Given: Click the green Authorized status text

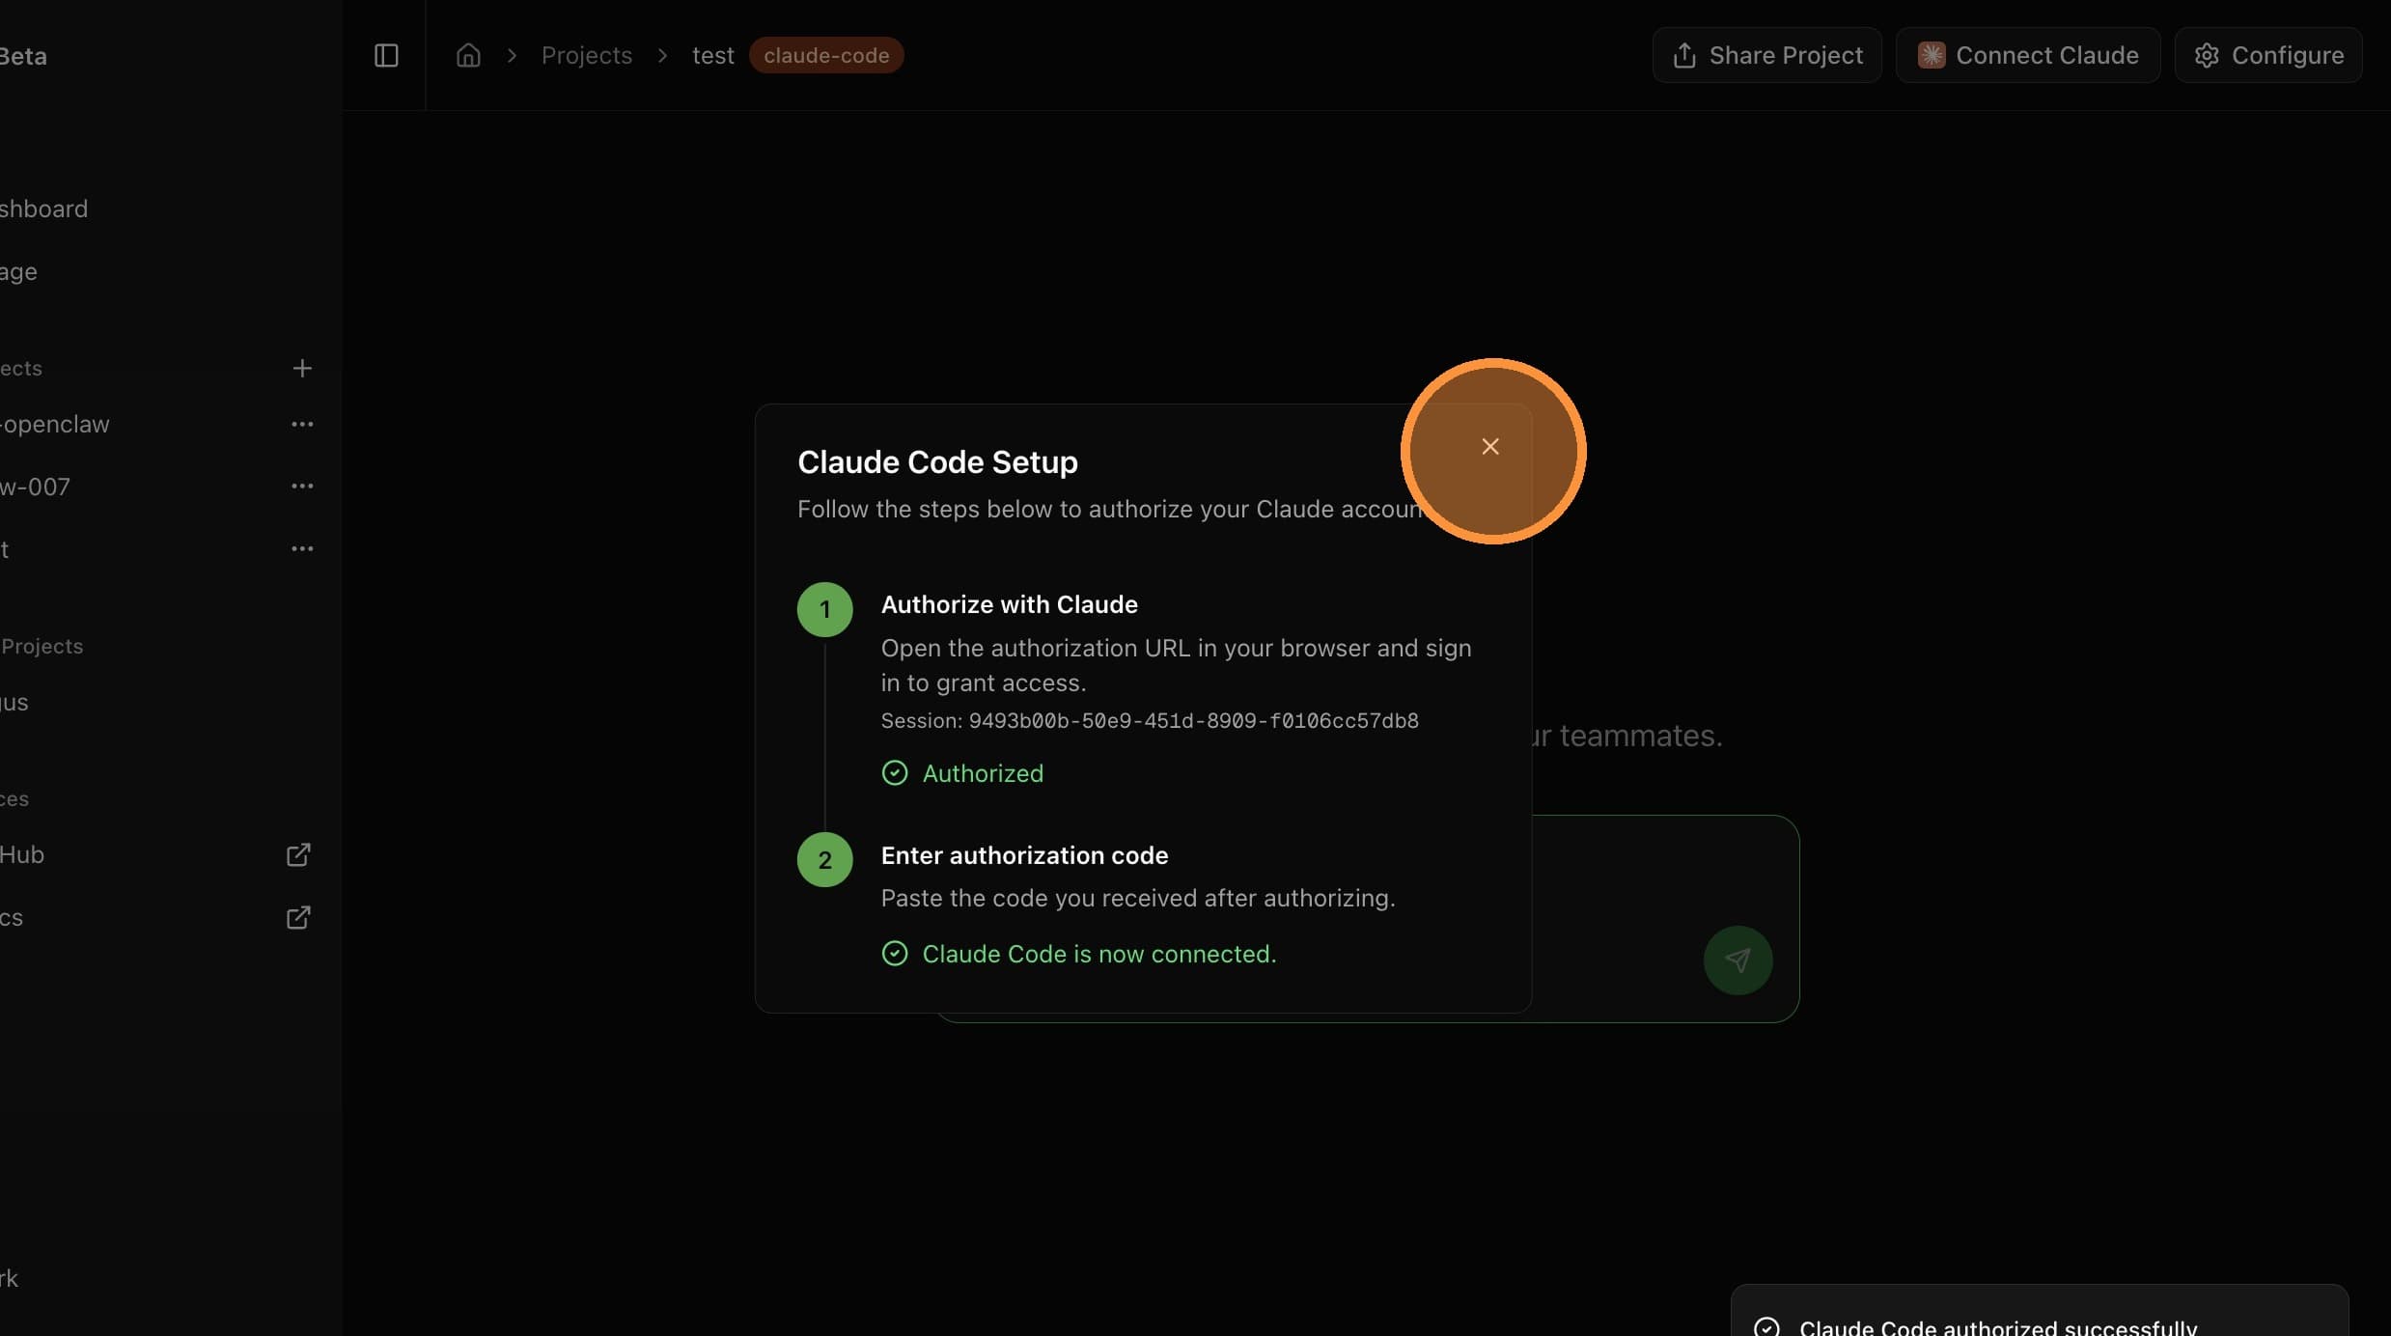Looking at the screenshot, I should point(983,774).
